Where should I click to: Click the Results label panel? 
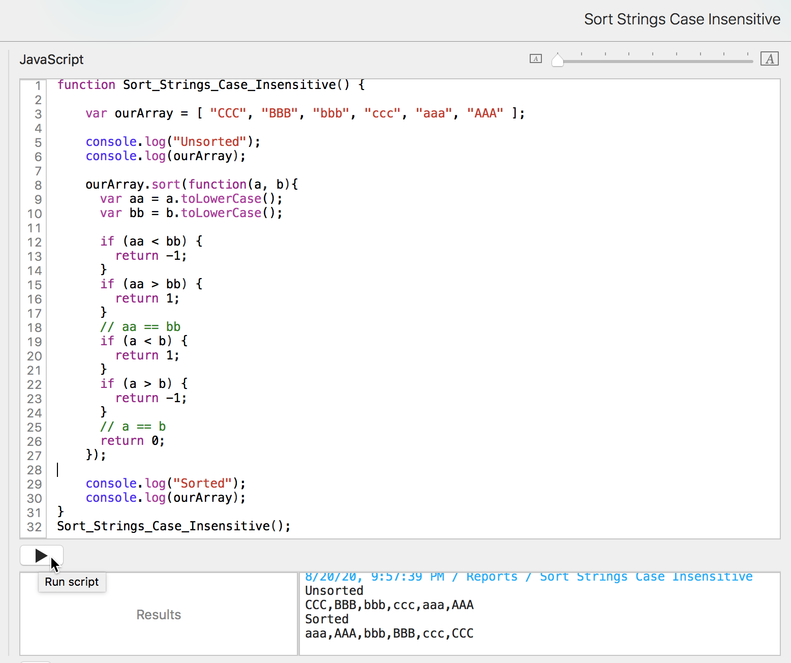[159, 614]
